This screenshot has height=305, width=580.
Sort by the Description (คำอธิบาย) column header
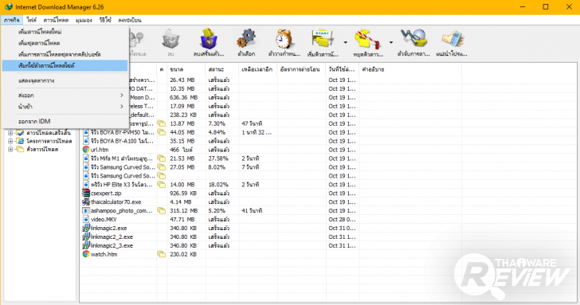click(x=410, y=69)
